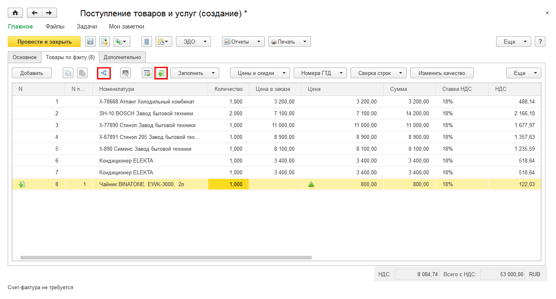Expand the Номера ГТД menu
556x299 pixels.
pos(320,73)
